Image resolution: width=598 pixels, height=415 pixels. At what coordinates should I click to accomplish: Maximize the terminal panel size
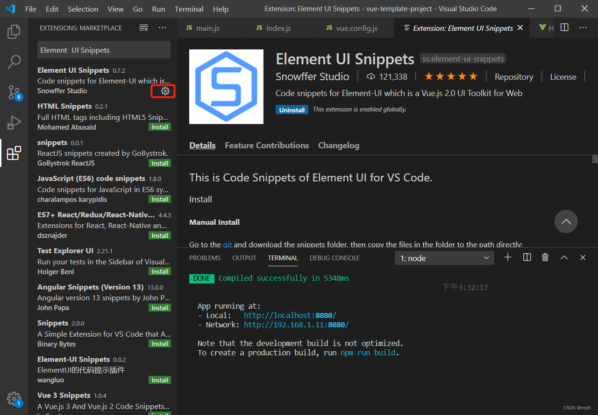point(564,257)
